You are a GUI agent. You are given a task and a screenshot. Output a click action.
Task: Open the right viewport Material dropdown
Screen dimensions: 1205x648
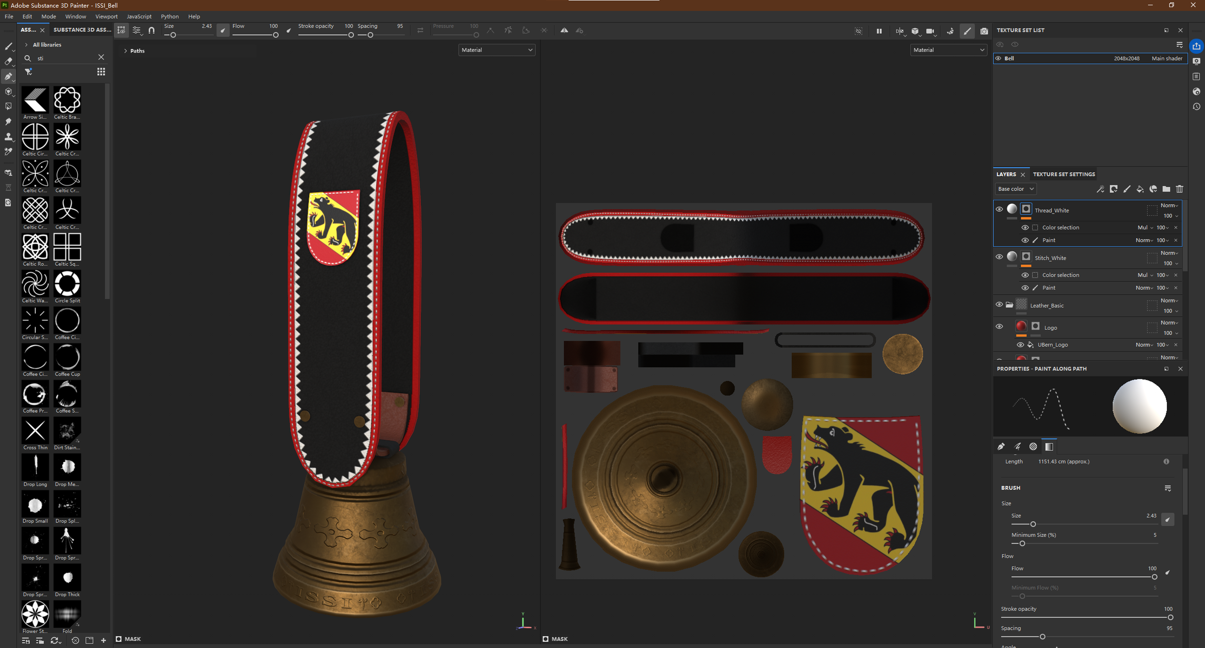(x=948, y=50)
